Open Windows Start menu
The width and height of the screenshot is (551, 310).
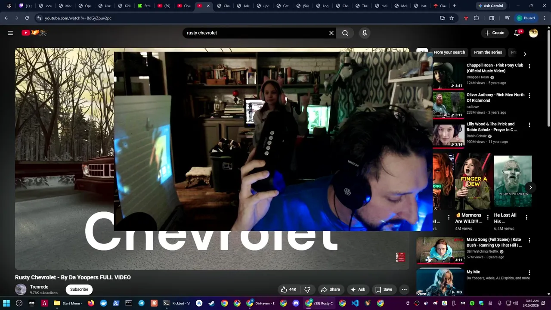6,303
